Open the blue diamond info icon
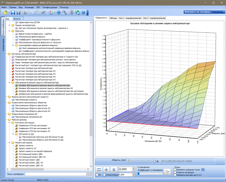Screen dimensions: 226x182 [x=59, y=13]
